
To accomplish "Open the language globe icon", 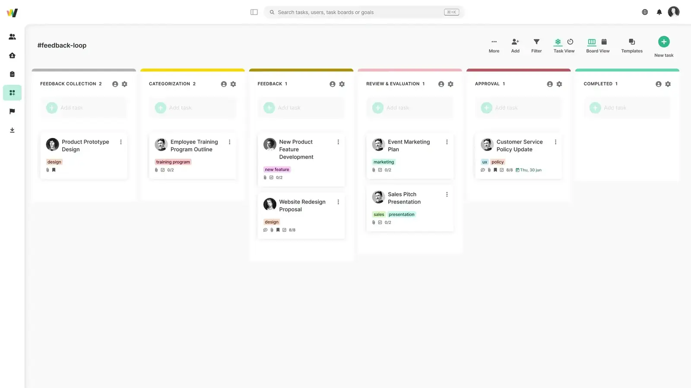I will click(x=645, y=12).
